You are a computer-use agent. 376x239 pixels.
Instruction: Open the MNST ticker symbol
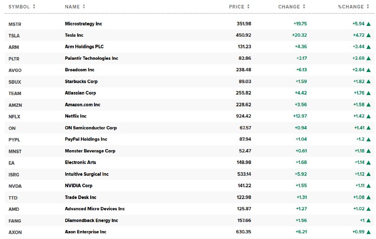click(15, 151)
